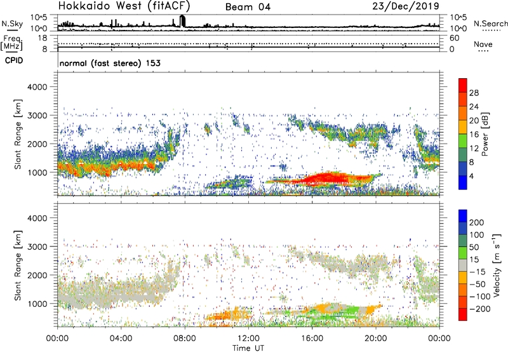
Task: Click the noise spike near 08:00 in N.Sky plot
Action: (183, 21)
